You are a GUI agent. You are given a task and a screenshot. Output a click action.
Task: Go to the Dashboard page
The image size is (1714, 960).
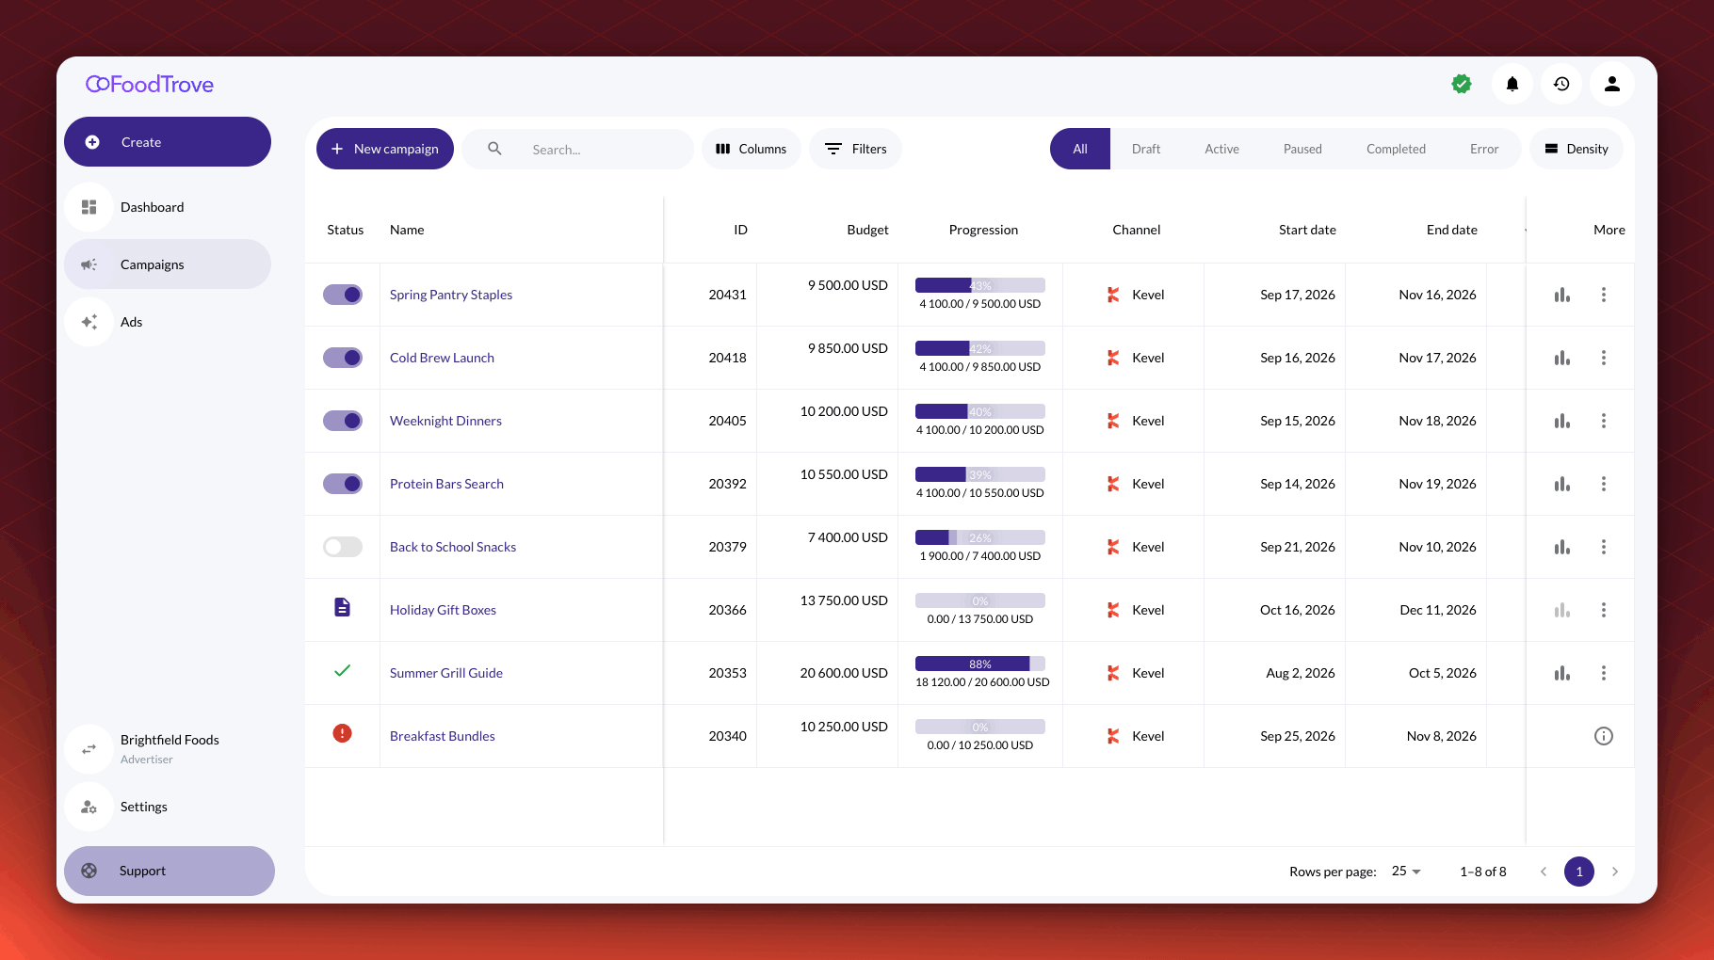(x=168, y=207)
